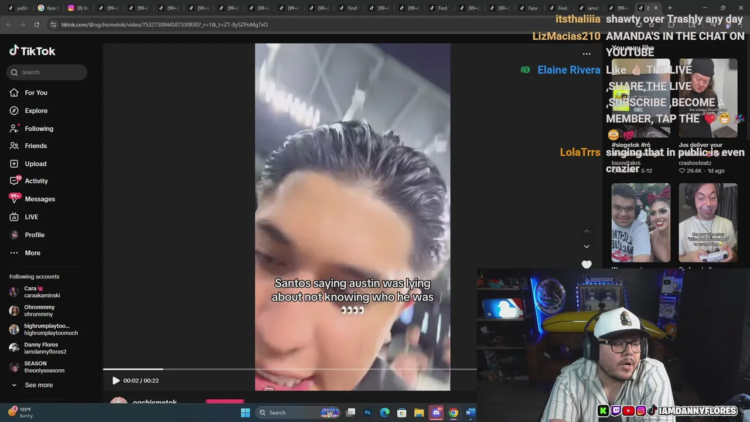
Task: Open the man holding controller video thumbnail
Action: coord(708,223)
